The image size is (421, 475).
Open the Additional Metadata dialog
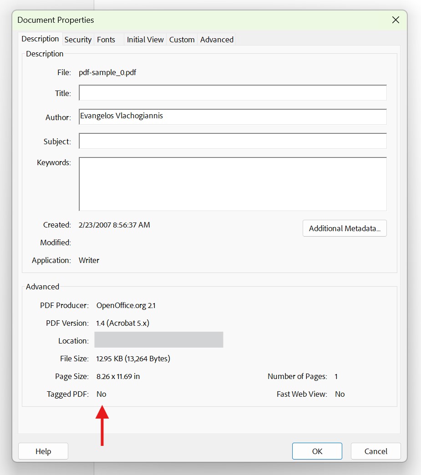point(345,228)
